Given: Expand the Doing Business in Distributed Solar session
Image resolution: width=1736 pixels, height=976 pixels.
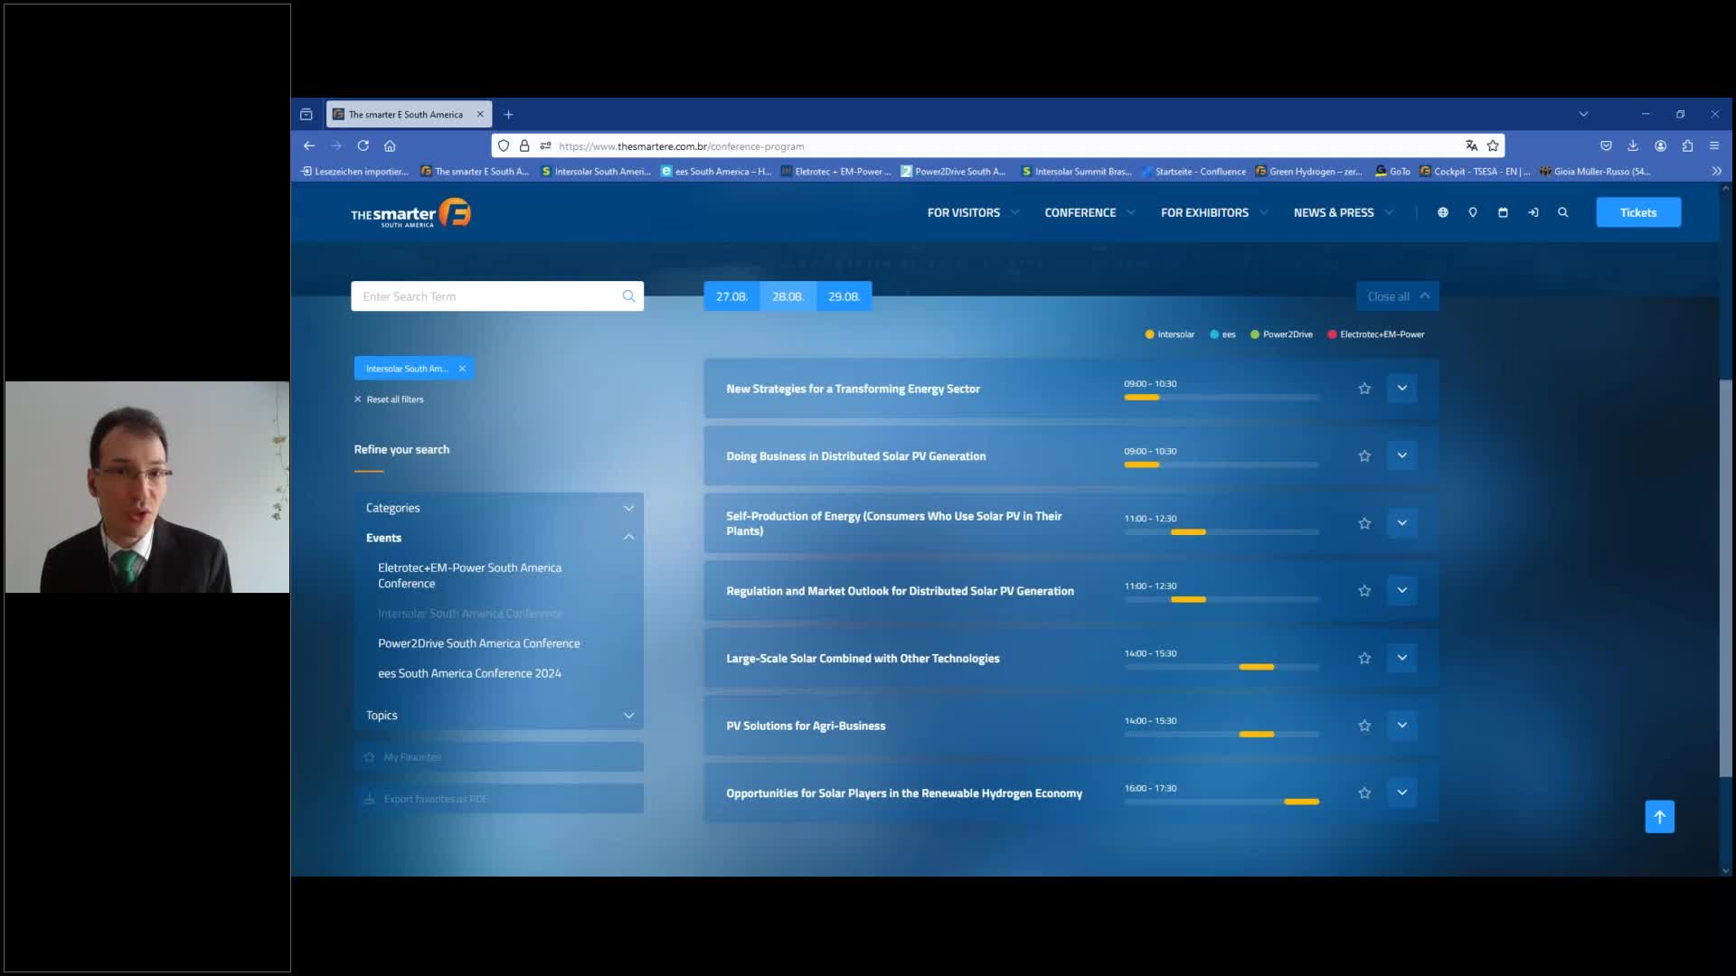Looking at the screenshot, I should click(x=1401, y=455).
